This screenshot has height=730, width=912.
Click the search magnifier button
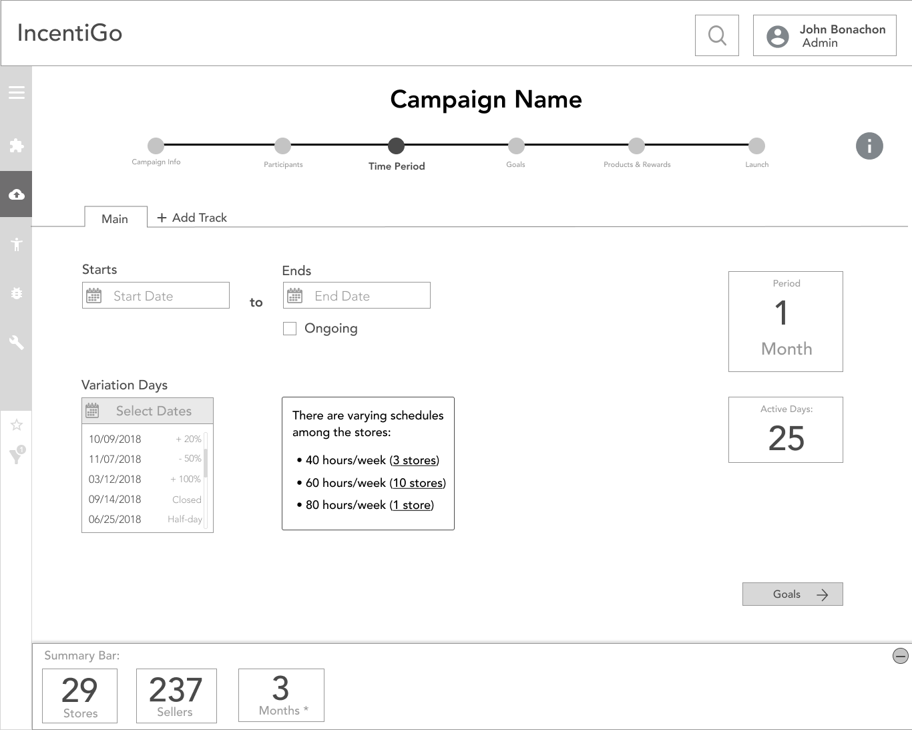[716, 35]
